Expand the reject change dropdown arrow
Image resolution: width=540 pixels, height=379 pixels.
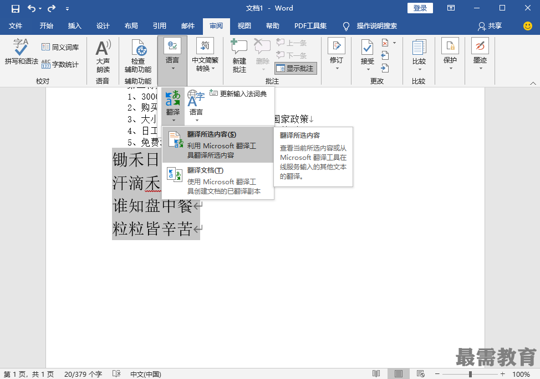tap(395, 43)
